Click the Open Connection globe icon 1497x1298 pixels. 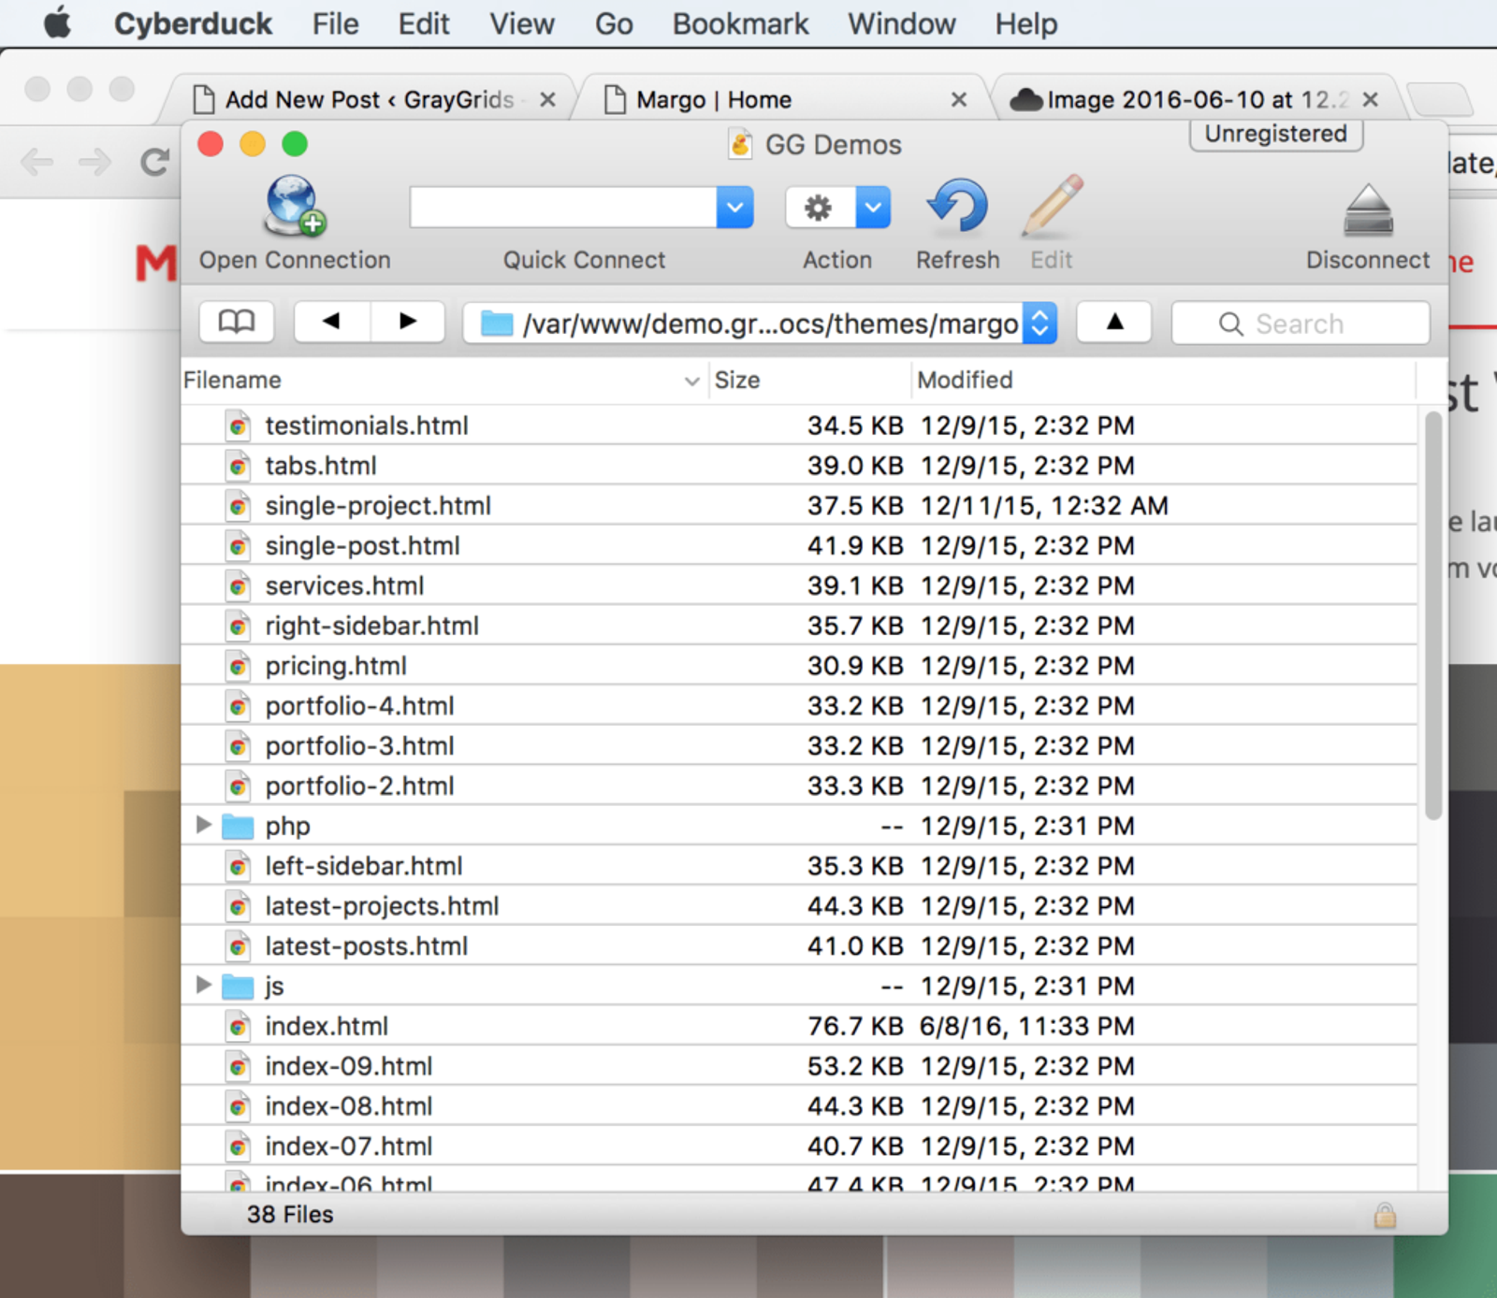294,206
